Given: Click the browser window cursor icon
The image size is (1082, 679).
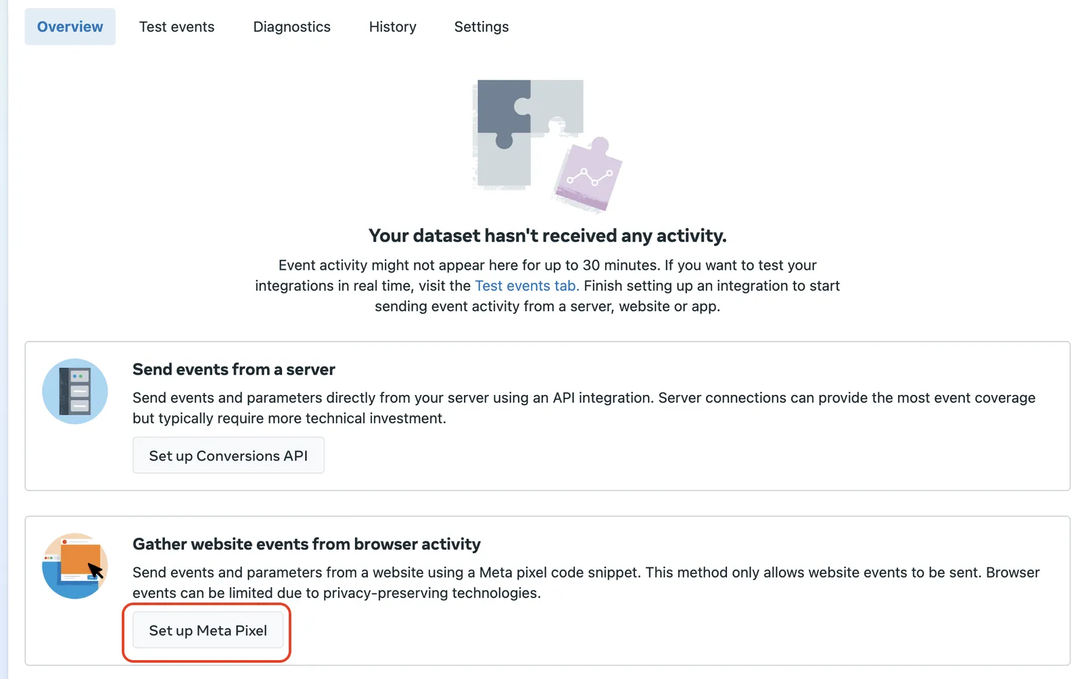Looking at the screenshot, I should tap(74, 566).
